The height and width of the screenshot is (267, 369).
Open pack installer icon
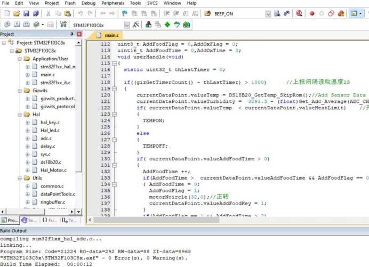click(187, 25)
